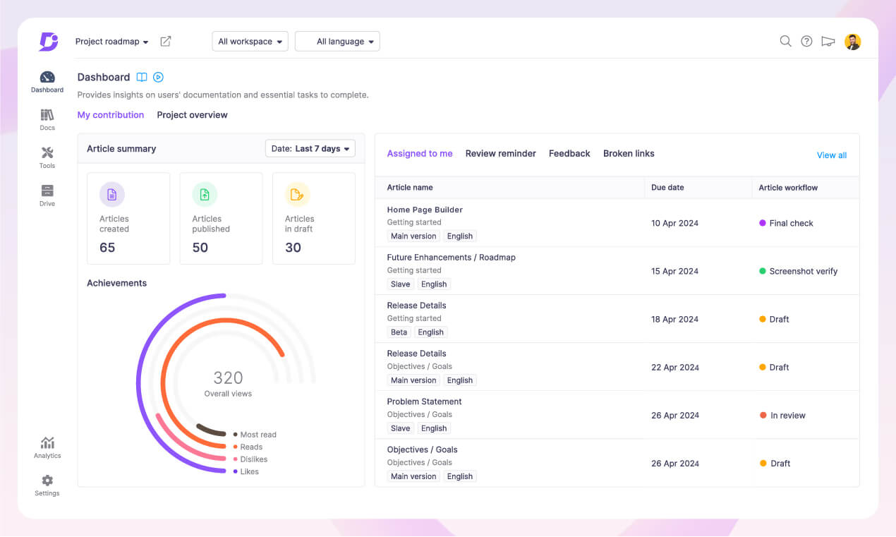Screen dimensions: 896x537
Task: Select the Broken links tab
Action: pos(629,153)
